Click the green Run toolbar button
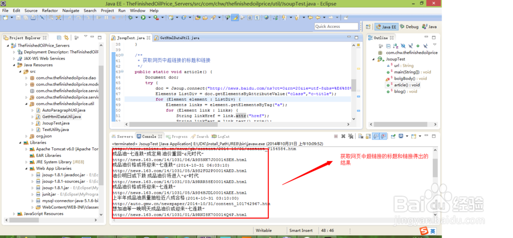Screen dimensions: 513x238 (x=143, y=17)
